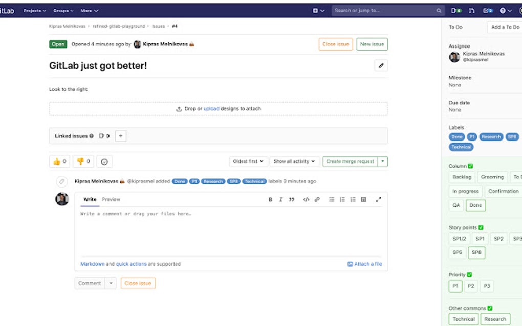522x326 pixels.
Task: Click the Close issue button
Action: (335, 44)
